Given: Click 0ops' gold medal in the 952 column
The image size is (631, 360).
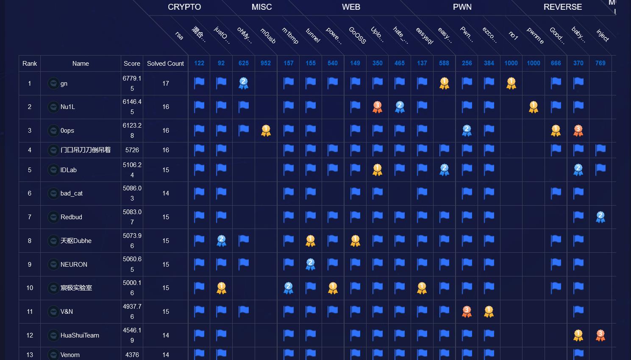Looking at the screenshot, I should click(266, 131).
